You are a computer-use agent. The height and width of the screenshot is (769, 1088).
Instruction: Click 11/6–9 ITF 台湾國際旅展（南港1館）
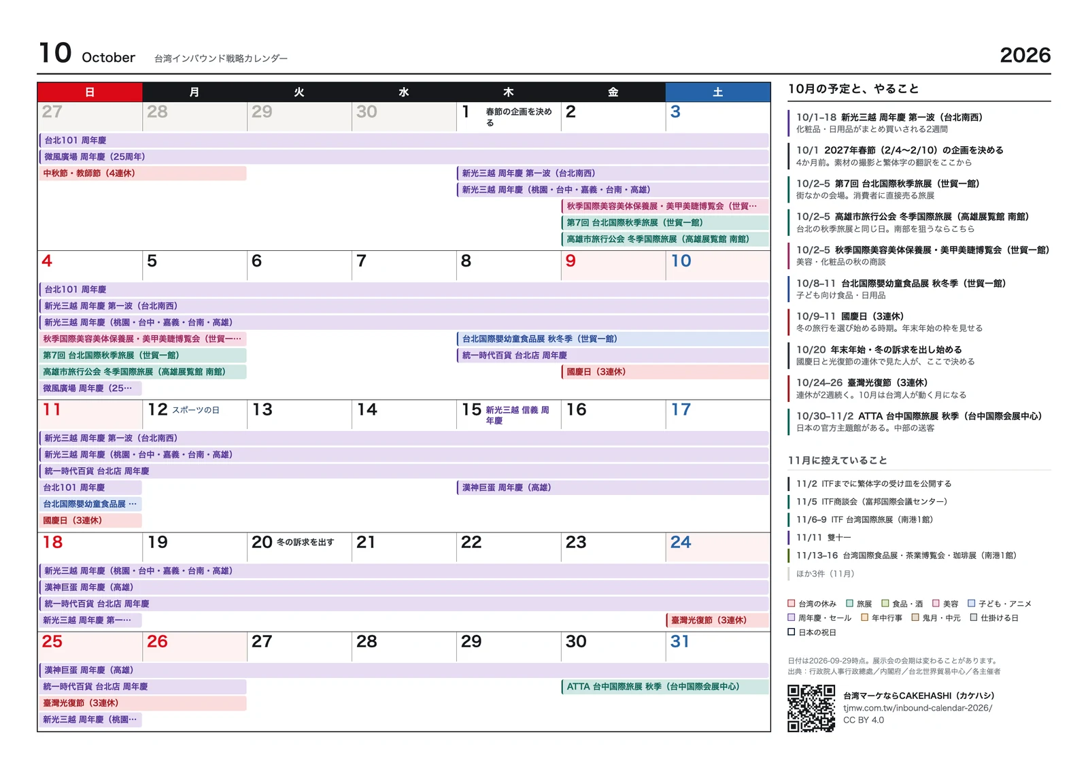click(x=919, y=519)
